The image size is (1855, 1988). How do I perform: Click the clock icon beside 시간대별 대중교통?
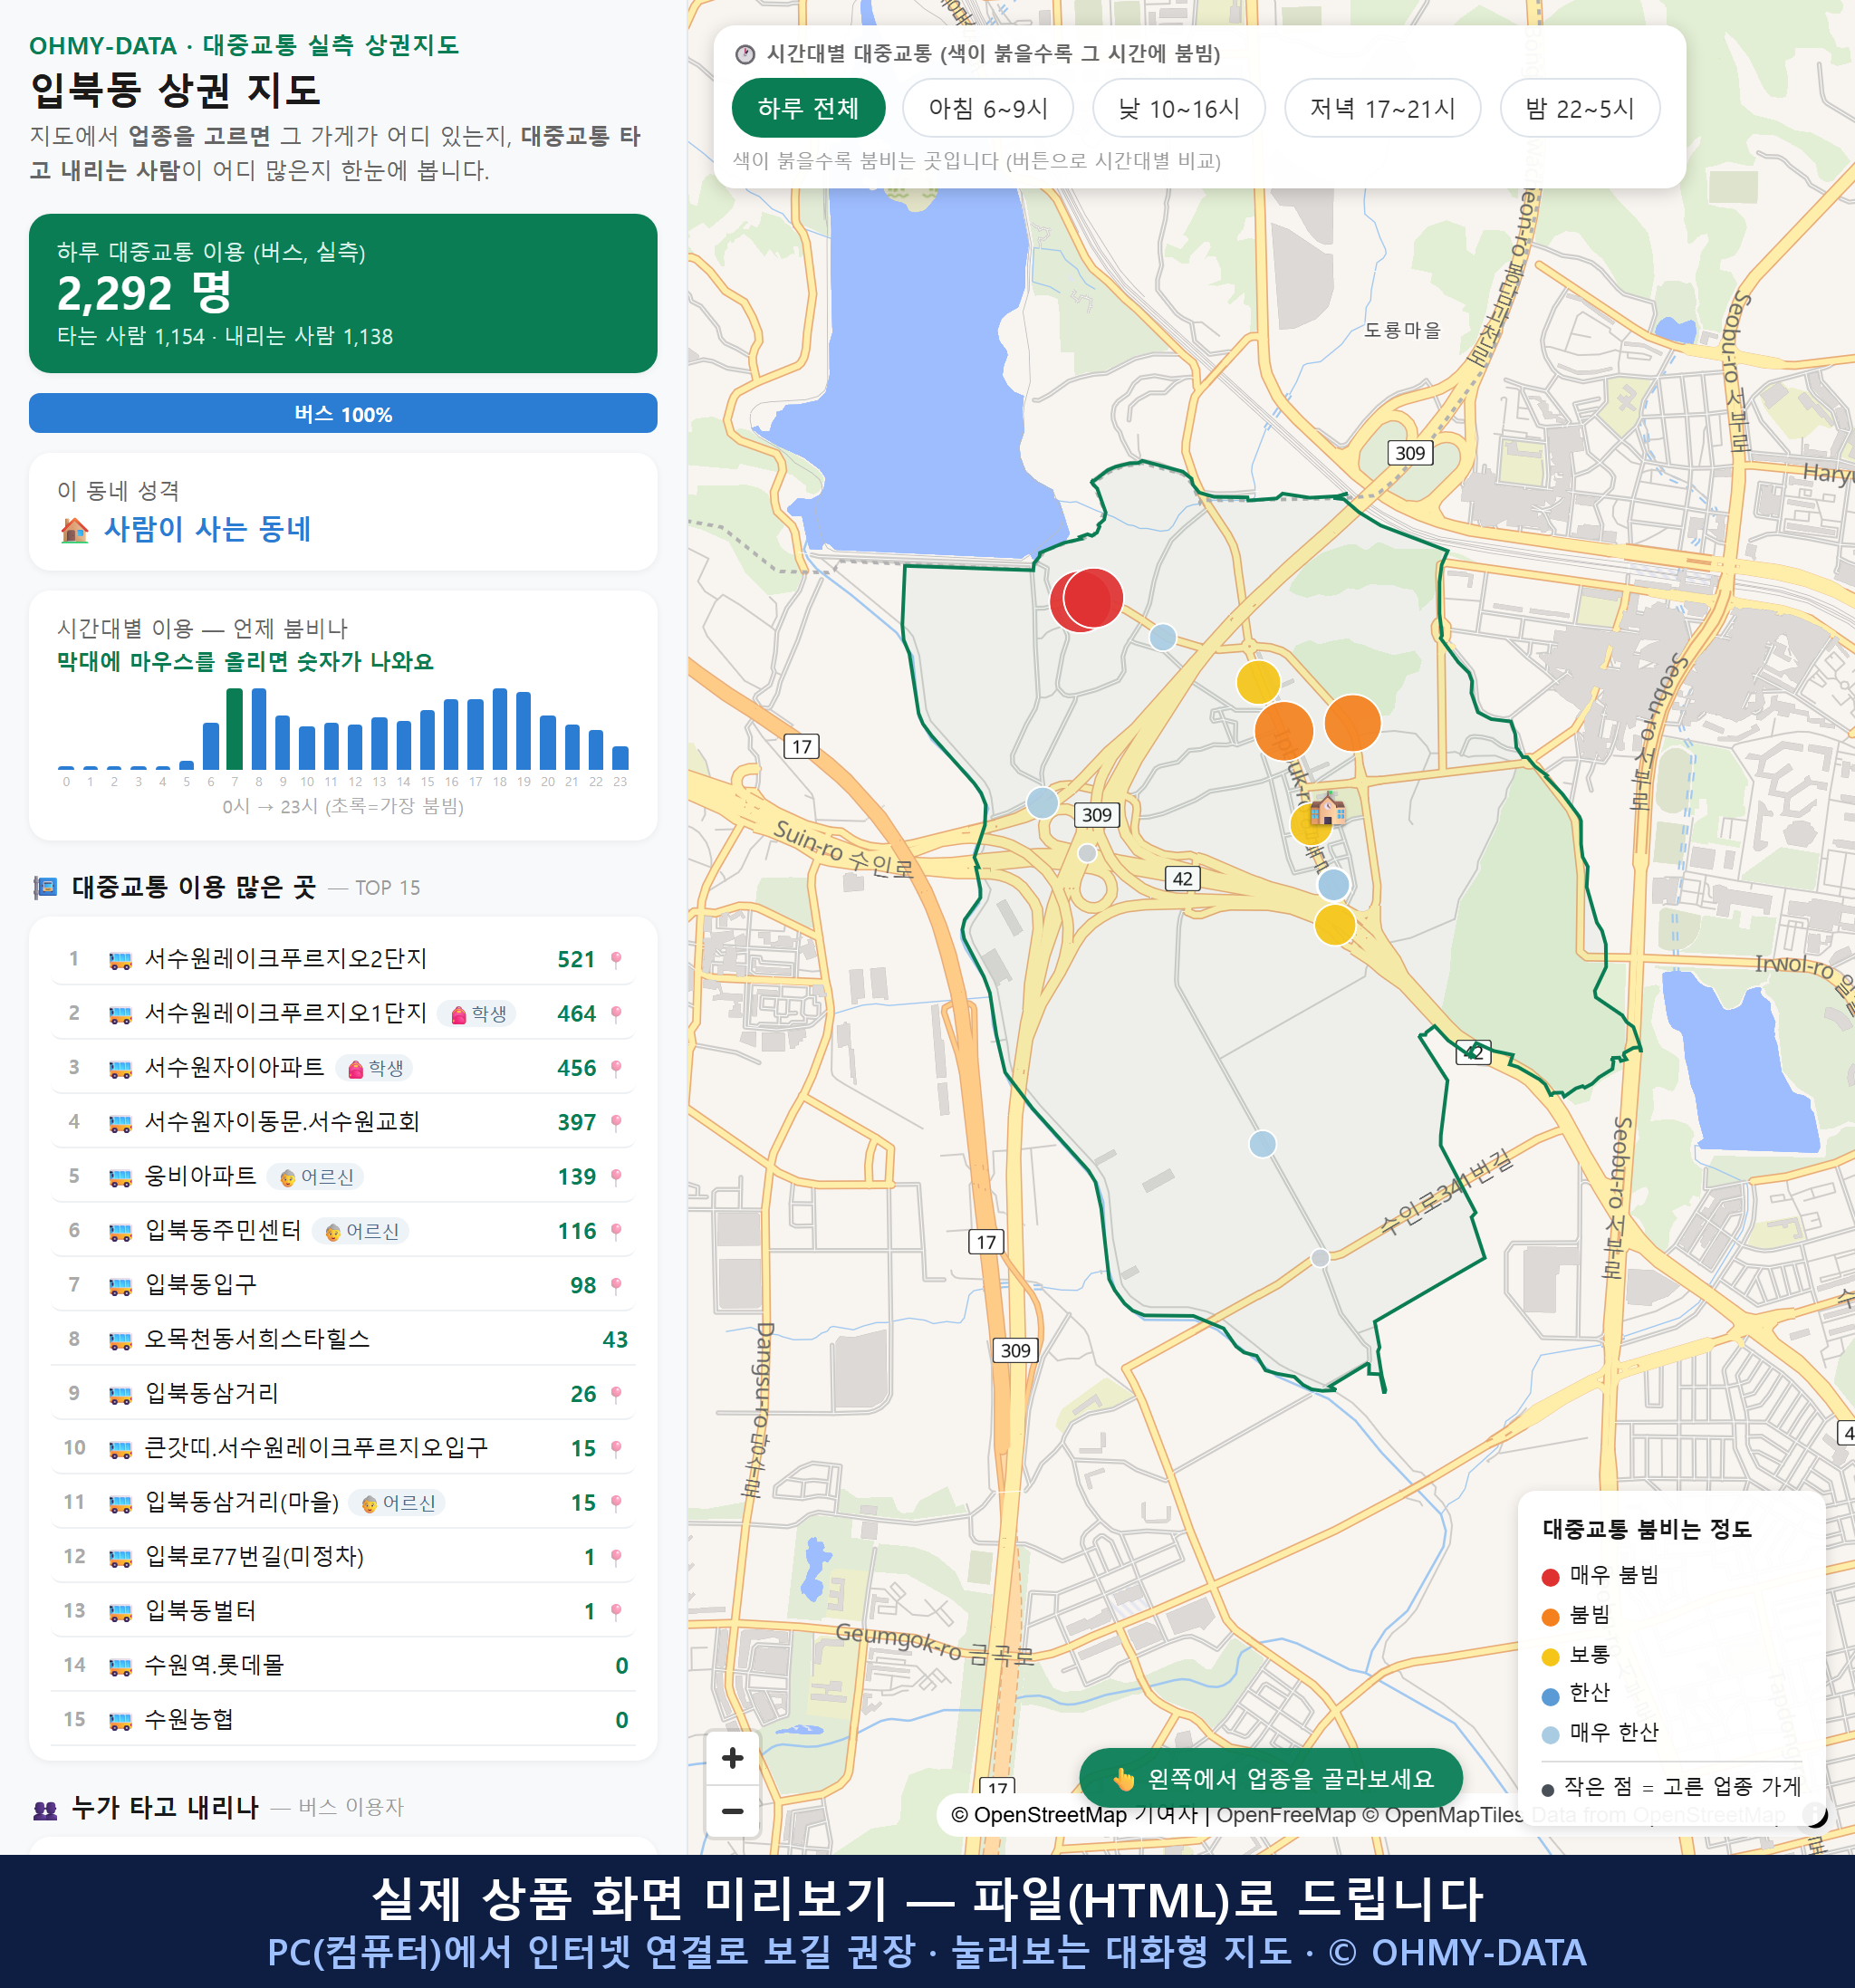tap(744, 54)
